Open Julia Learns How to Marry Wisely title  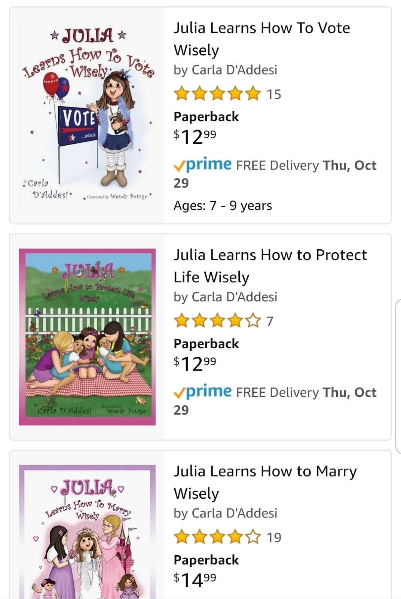pyautogui.click(x=265, y=482)
